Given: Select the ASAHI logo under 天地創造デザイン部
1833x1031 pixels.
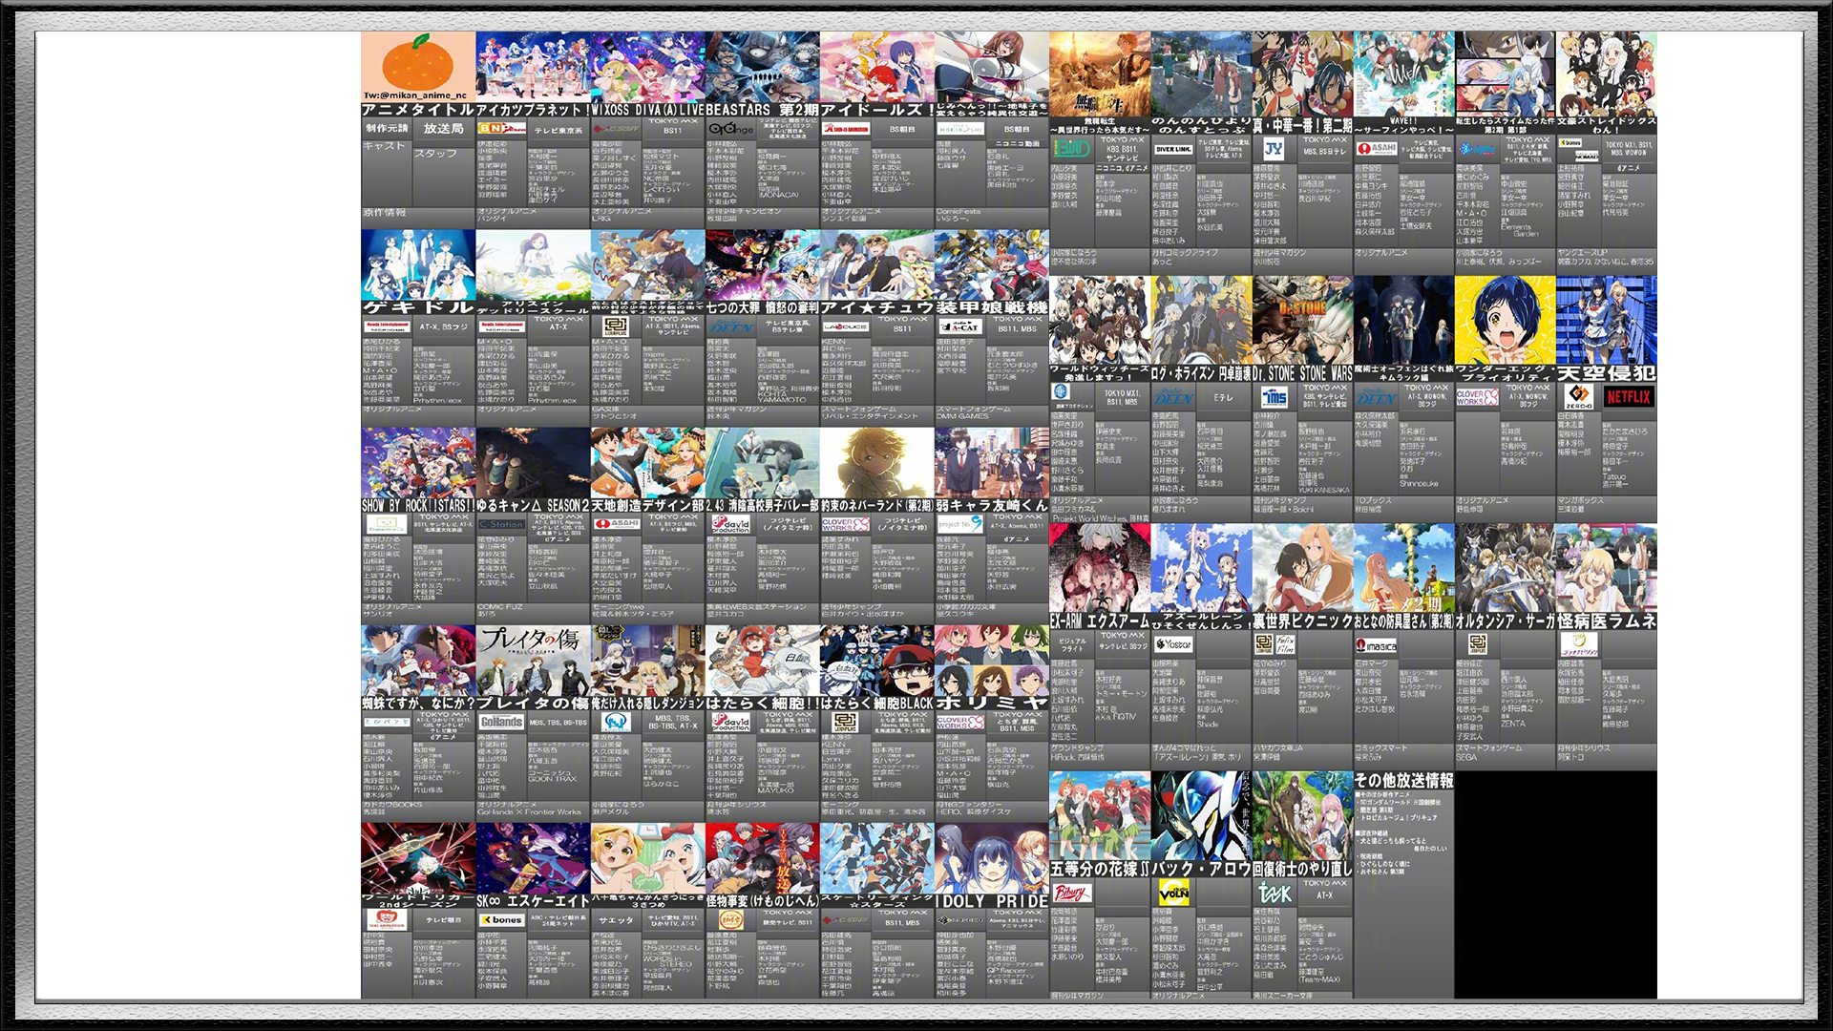Looking at the screenshot, I should point(616,524).
